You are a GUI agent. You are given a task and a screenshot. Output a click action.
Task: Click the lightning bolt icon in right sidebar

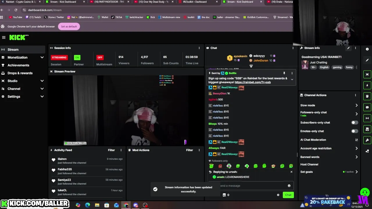point(367,85)
